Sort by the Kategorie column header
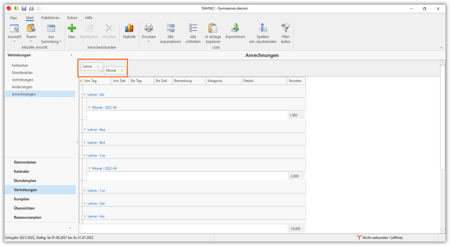The width and height of the screenshot is (450, 246). 223,81
